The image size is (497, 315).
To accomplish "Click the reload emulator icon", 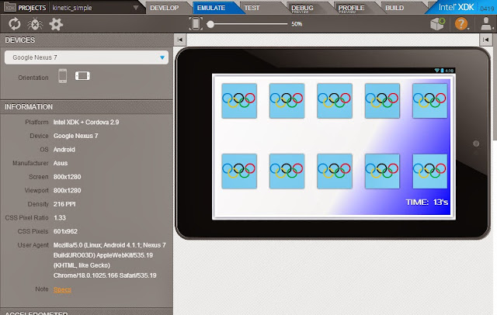I will 15,24.
